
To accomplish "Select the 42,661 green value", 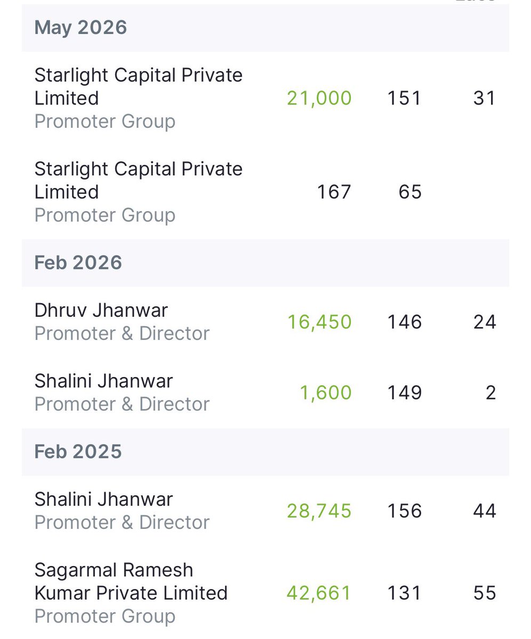I will tap(319, 593).
